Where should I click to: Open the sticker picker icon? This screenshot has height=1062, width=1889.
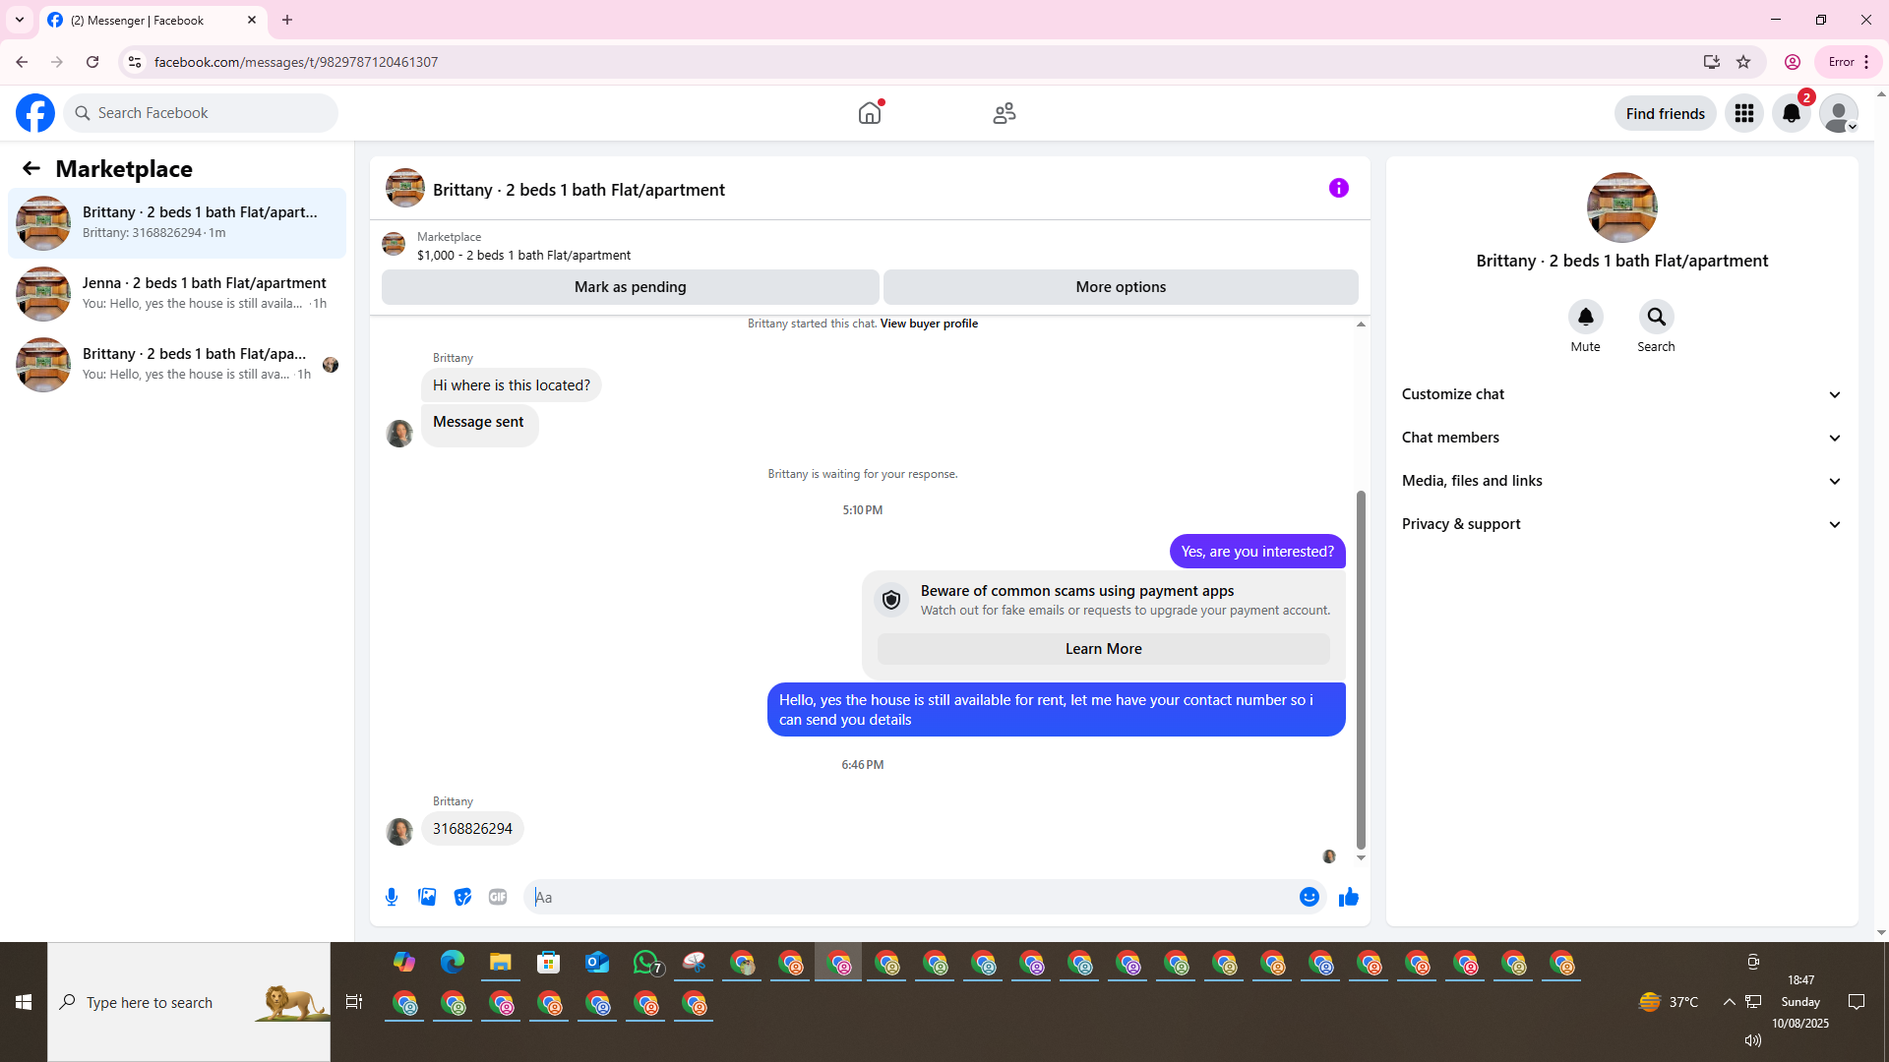click(x=462, y=897)
